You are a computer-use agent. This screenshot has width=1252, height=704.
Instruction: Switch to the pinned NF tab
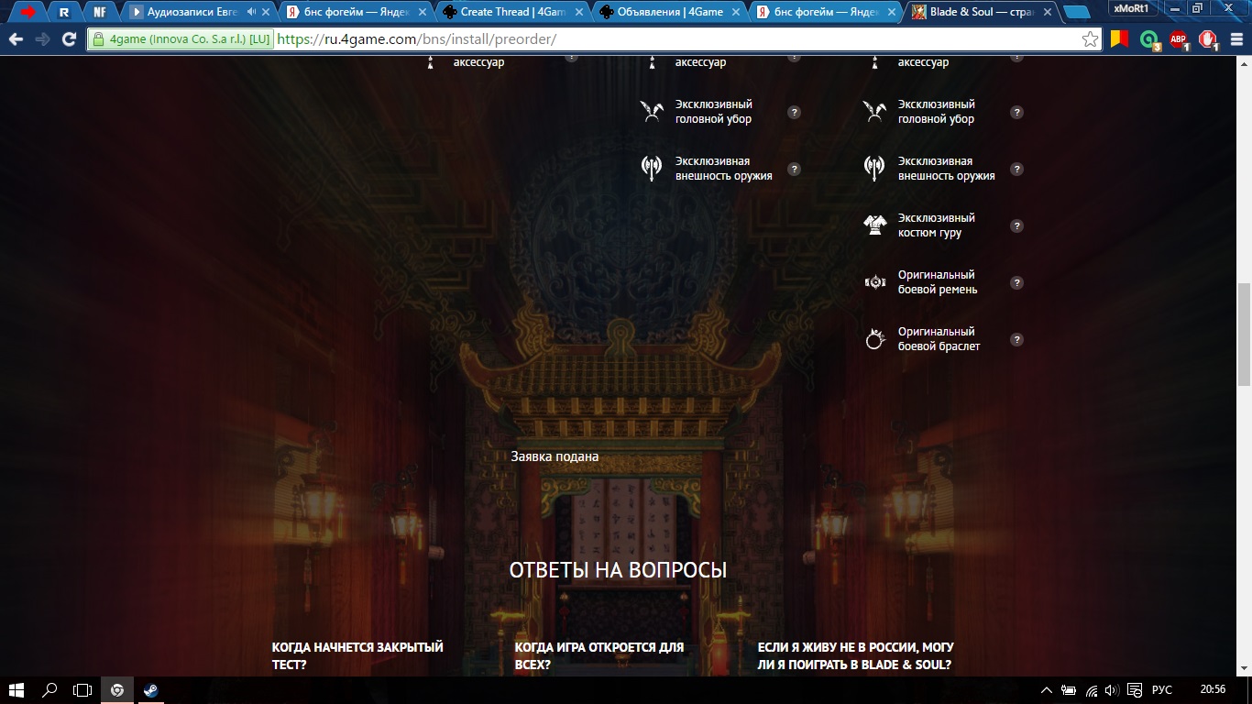click(x=99, y=12)
